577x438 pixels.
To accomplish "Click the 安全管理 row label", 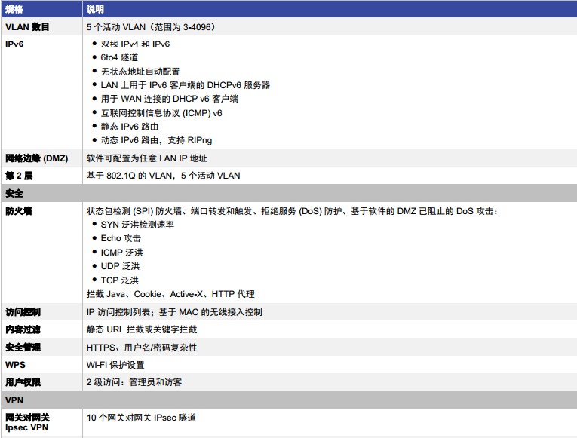I will point(23,348).
